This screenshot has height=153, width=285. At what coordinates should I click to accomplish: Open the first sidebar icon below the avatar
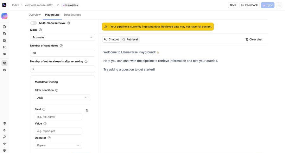[x=4, y=27]
